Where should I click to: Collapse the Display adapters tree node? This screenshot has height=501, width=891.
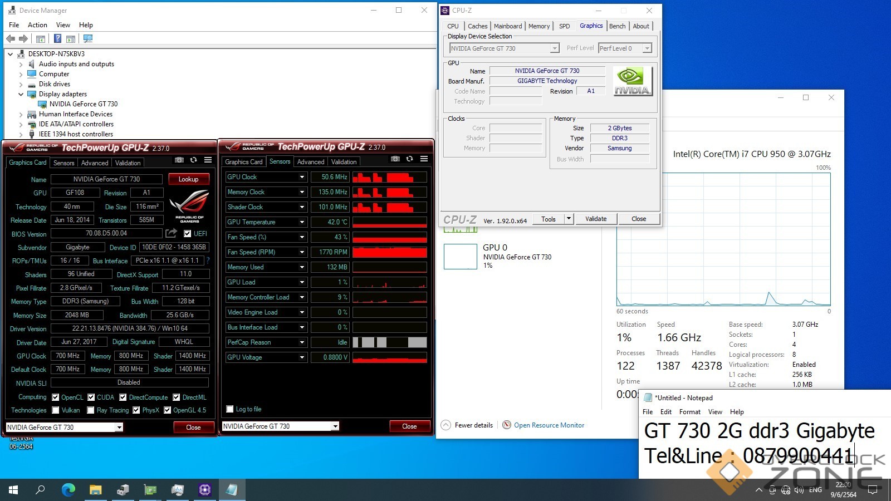tap(21, 94)
